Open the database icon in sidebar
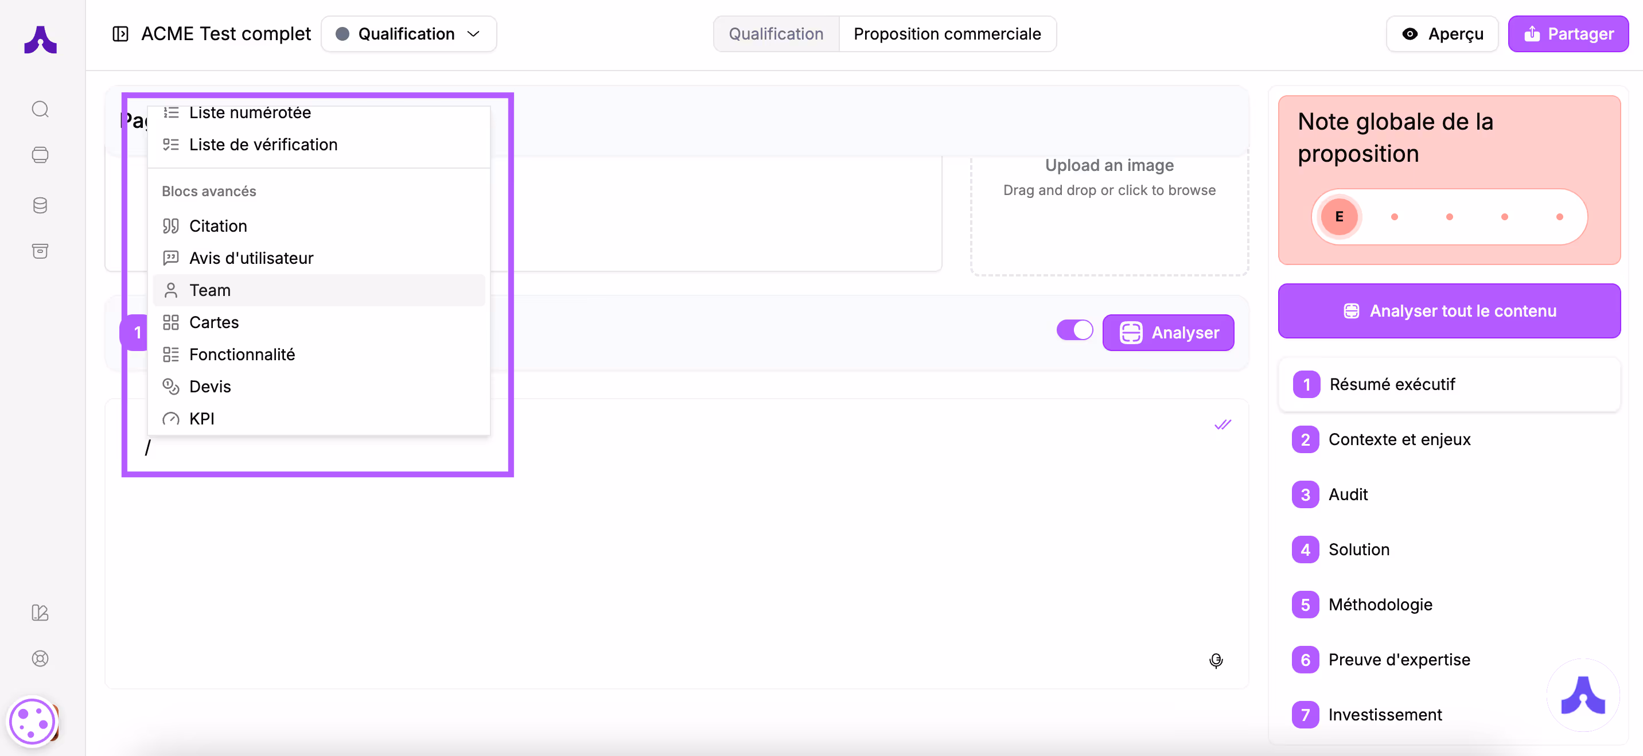The image size is (1643, 756). pyautogui.click(x=40, y=205)
